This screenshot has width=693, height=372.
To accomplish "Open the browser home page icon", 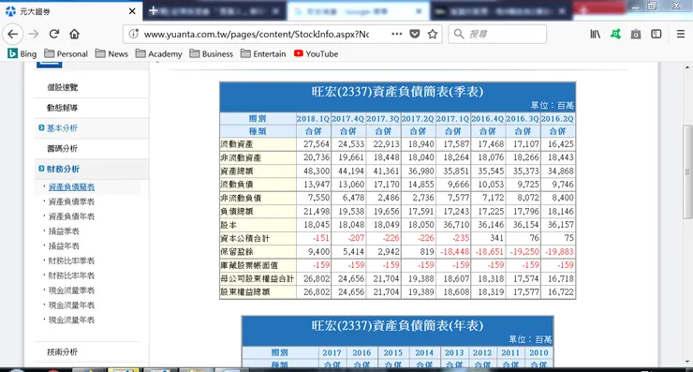I will click(x=74, y=34).
